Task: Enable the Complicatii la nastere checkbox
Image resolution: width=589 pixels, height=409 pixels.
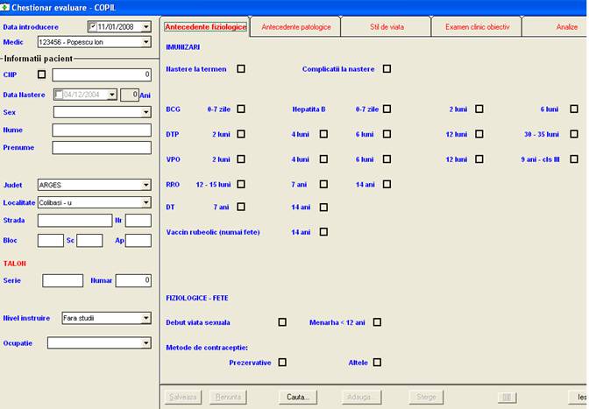Action: tap(387, 69)
